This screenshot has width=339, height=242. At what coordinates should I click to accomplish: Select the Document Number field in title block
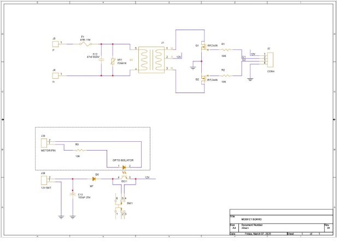coord(252,225)
